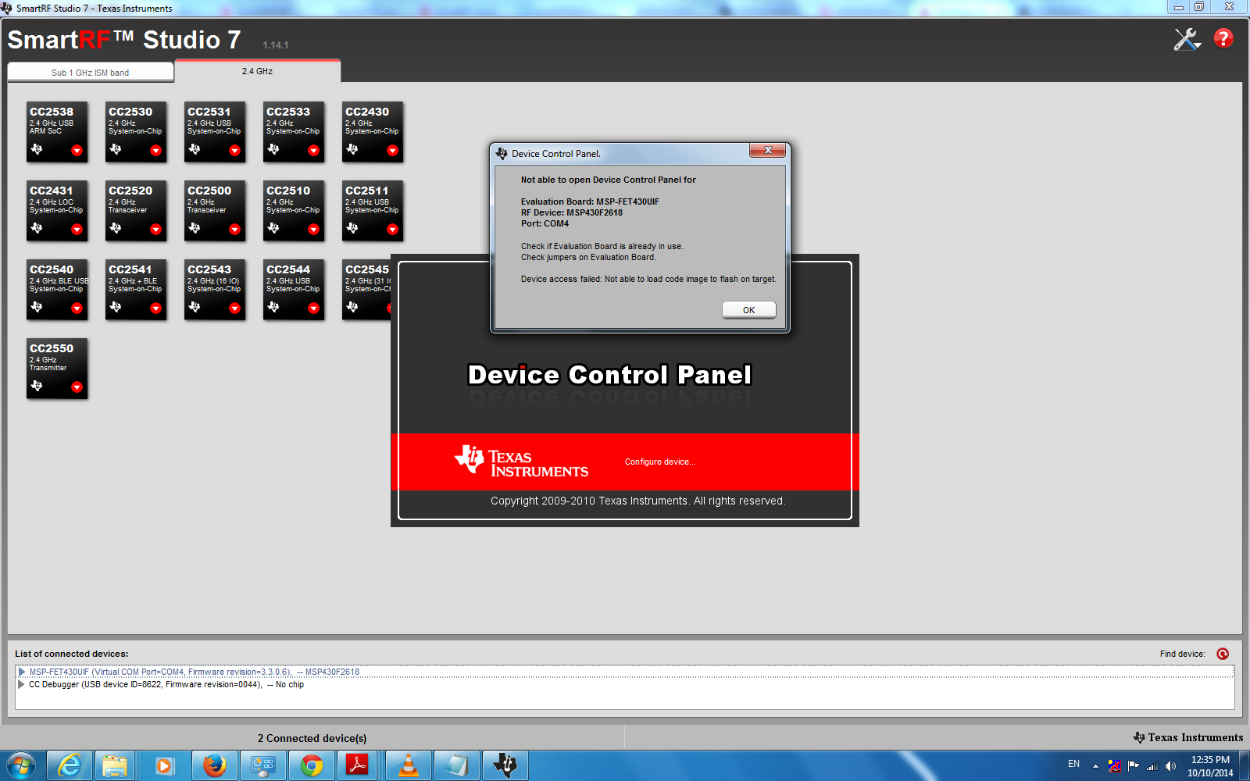Screen dimensions: 1250x781
Task: Launch Google Chrome from the taskbar
Action: tap(312, 765)
